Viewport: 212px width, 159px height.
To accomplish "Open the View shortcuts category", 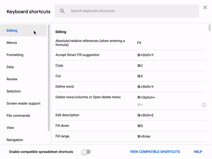I will click(x=24, y=128).
